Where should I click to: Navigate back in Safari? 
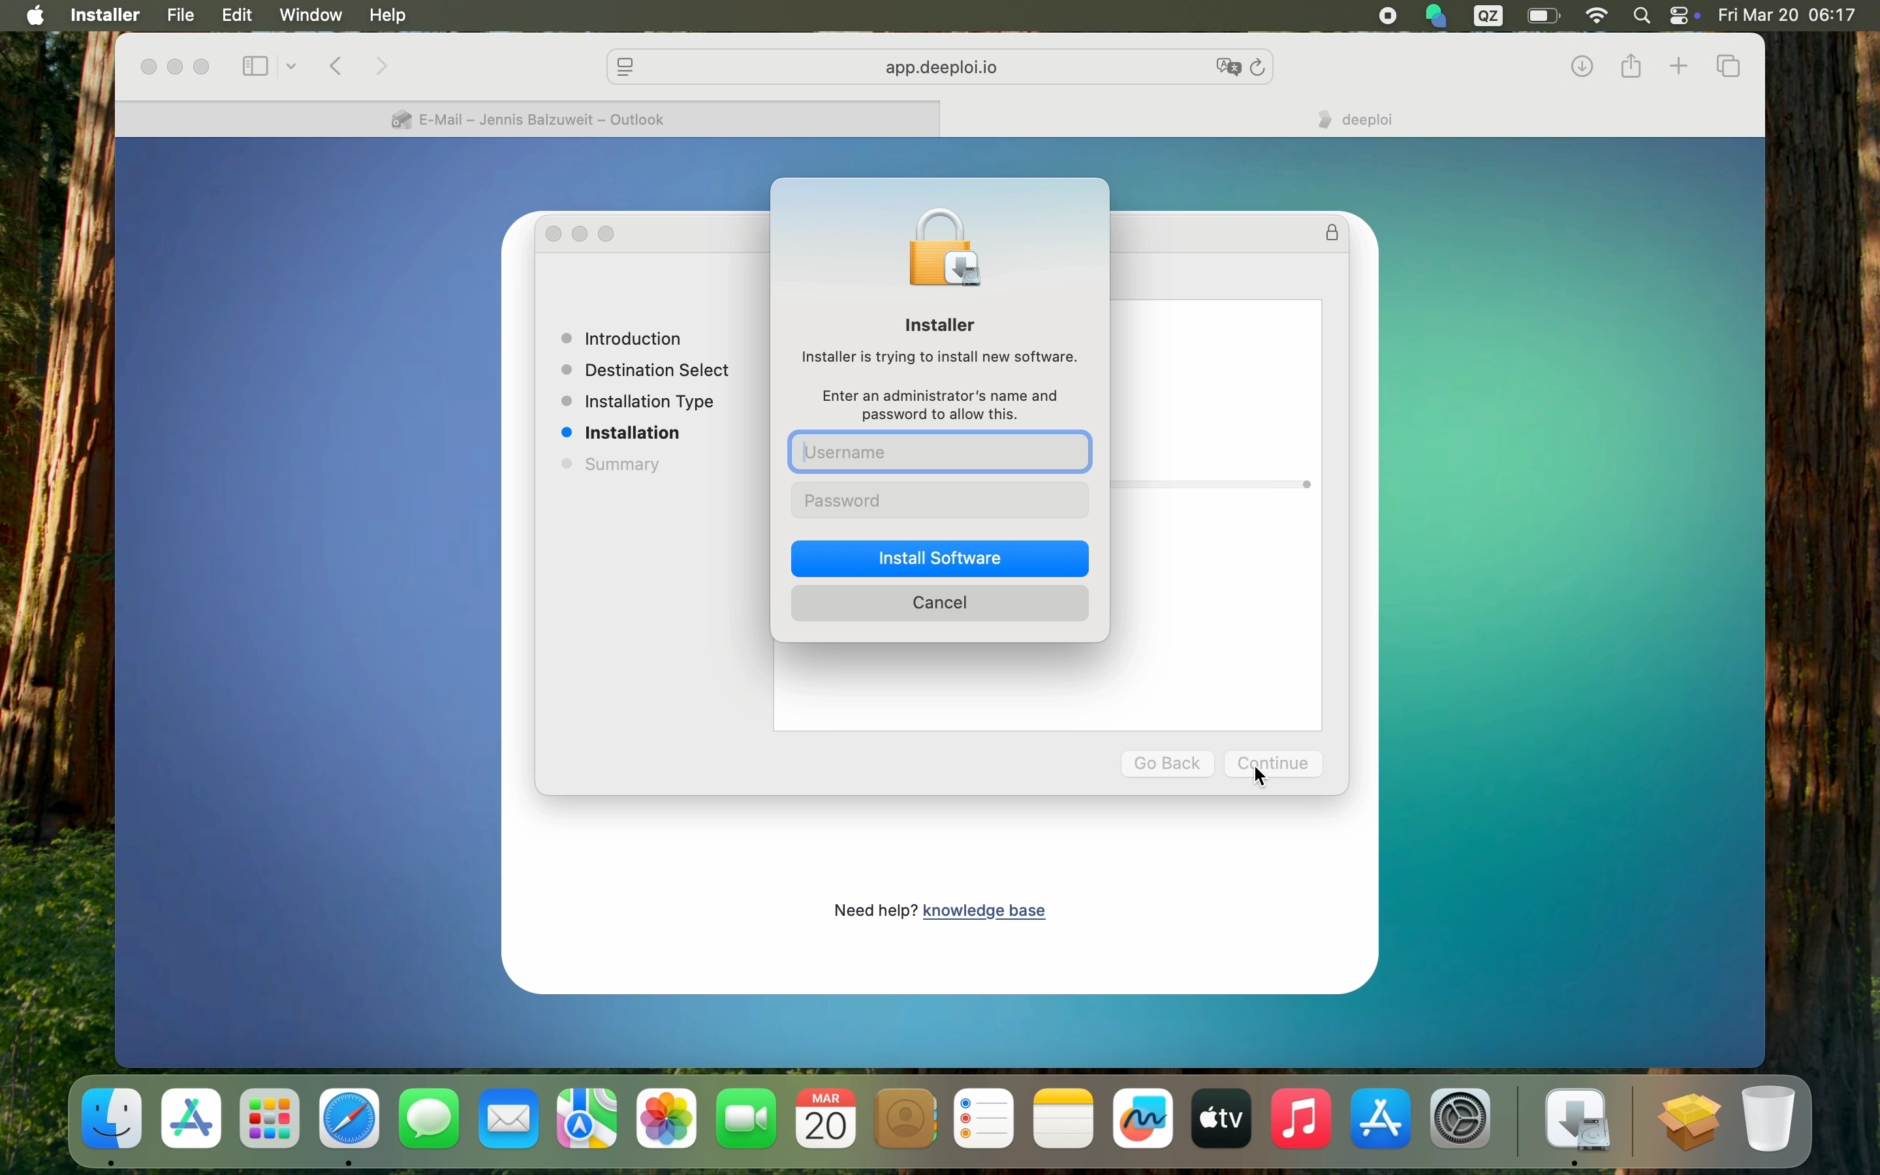pyautogui.click(x=336, y=66)
